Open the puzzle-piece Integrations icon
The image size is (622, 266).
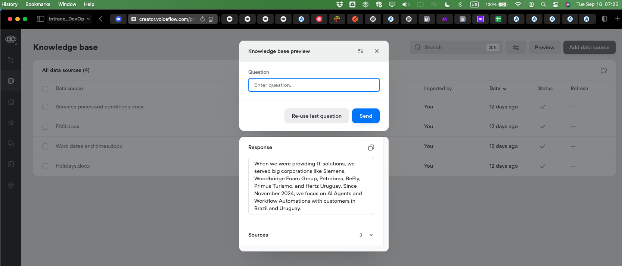pos(11,102)
